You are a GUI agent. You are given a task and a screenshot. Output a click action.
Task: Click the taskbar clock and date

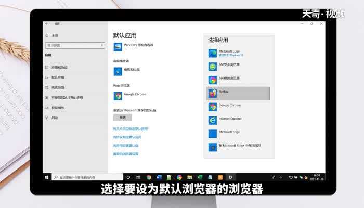pyautogui.click(x=317, y=177)
